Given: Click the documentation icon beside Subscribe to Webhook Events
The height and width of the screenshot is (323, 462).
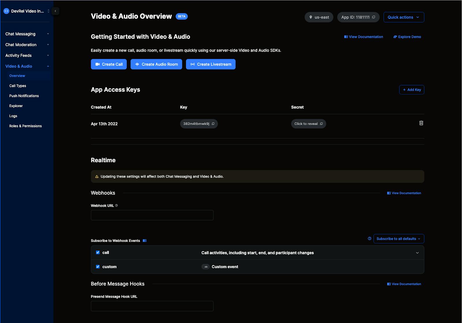Looking at the screenshot, I should (145, 240).
